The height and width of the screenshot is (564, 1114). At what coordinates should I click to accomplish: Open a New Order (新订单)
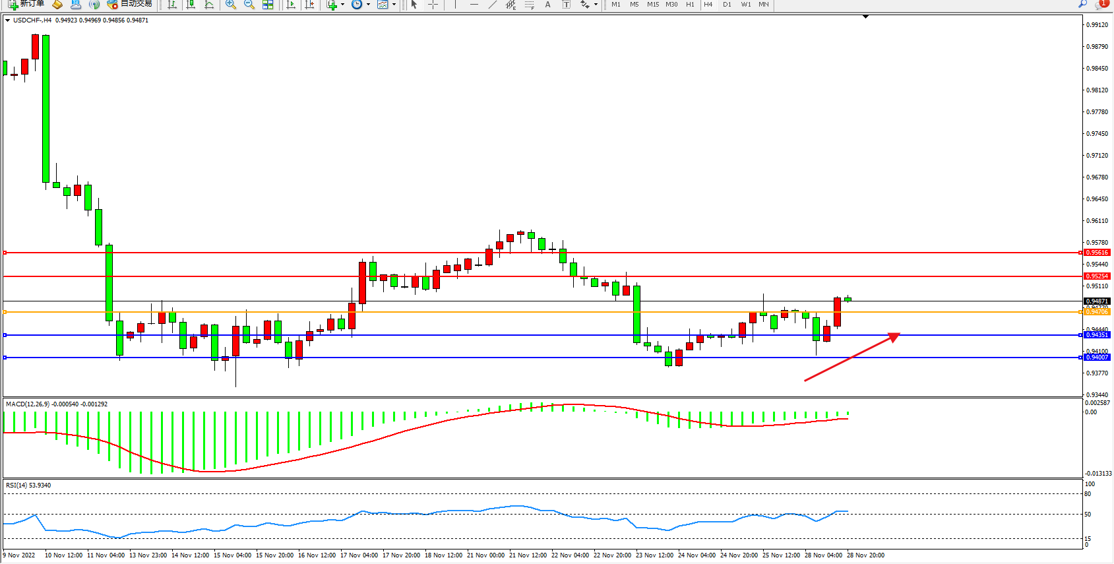coord(26,4)
